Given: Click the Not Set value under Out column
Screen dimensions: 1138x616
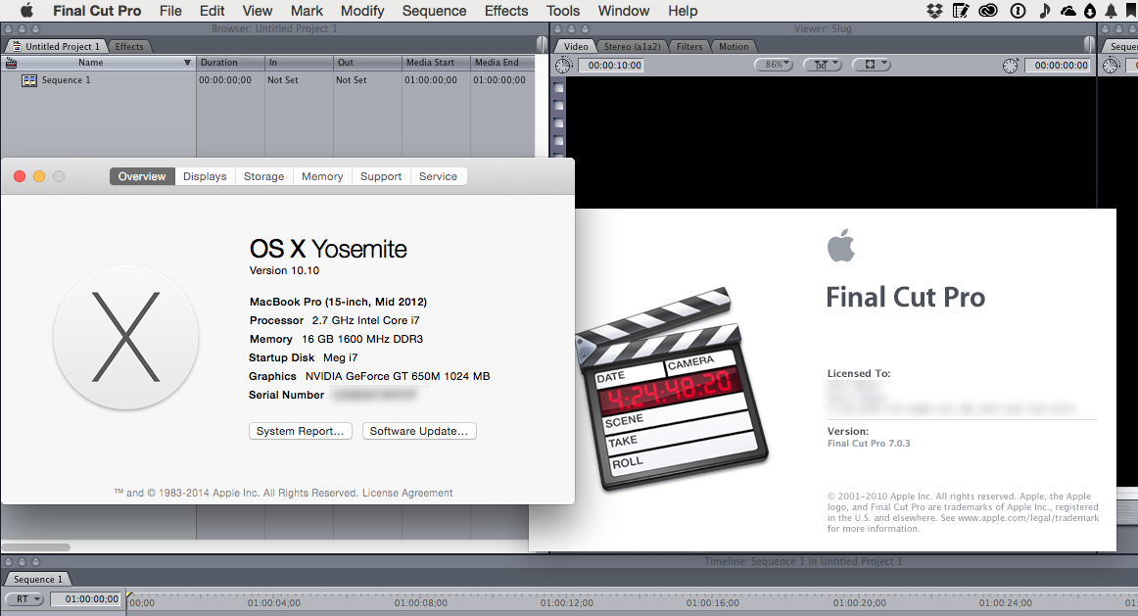Looking at the screenshot, I should tap(352, 79).
